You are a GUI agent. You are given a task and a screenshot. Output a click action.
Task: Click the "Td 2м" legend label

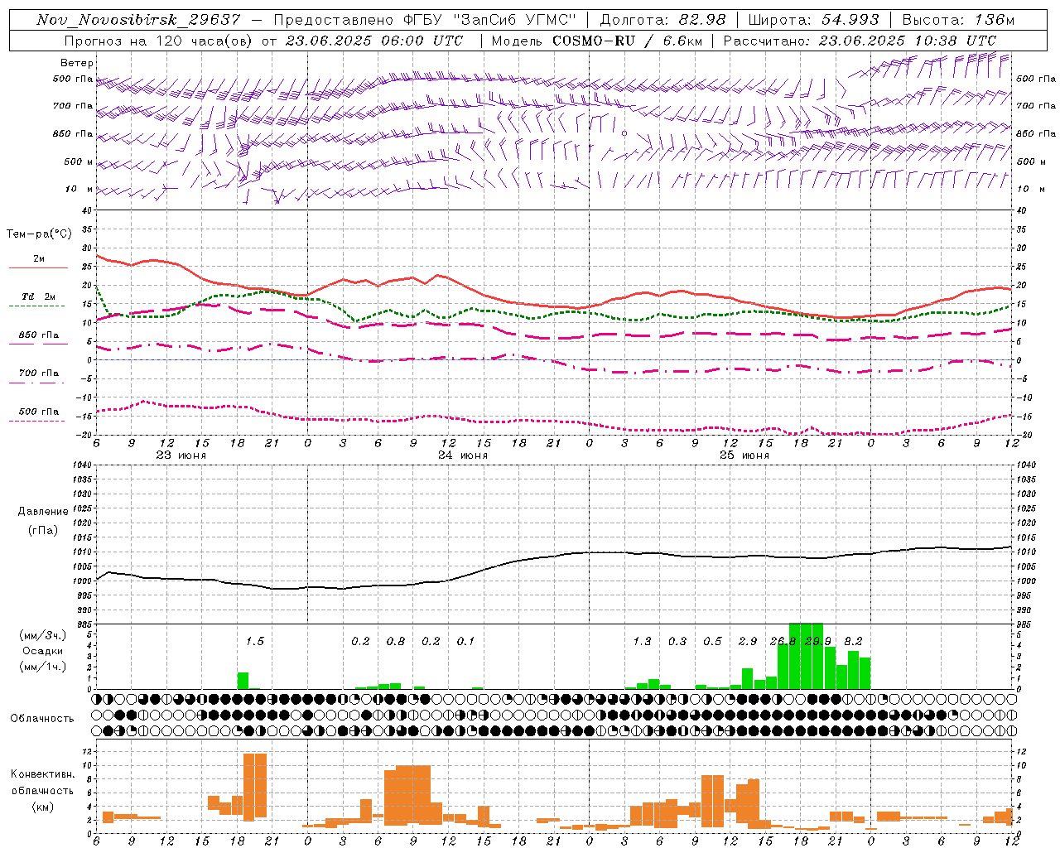39,296
